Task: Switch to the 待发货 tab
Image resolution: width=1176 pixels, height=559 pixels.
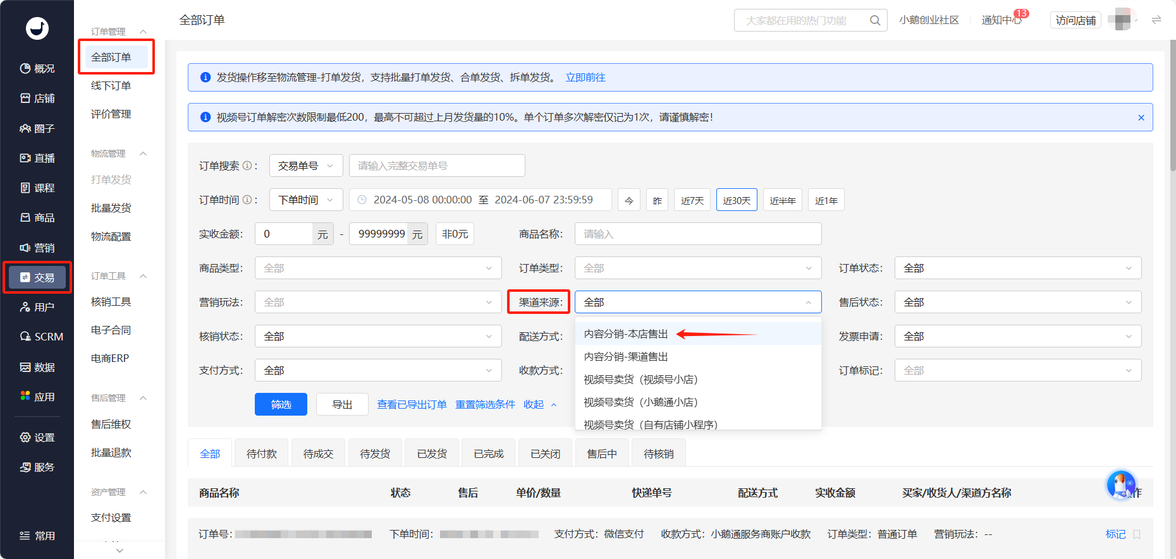Action: point(375,454)
